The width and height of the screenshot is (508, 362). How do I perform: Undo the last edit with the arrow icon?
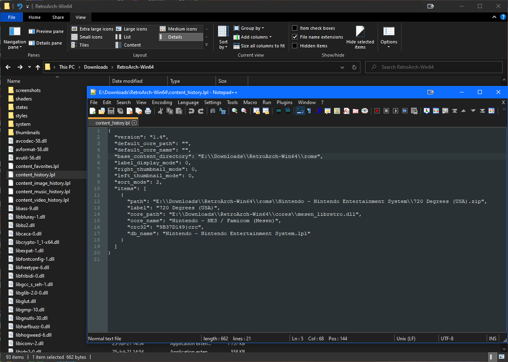point(191,111)
